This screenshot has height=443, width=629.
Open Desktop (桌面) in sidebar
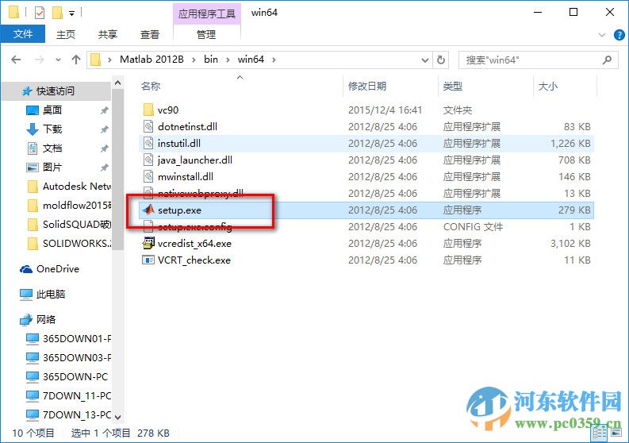click(52, 110)
